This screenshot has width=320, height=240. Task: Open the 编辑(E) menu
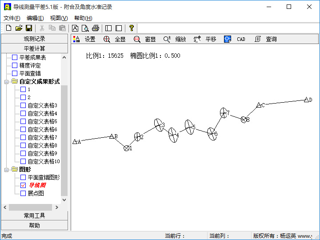tap(35, 18)
